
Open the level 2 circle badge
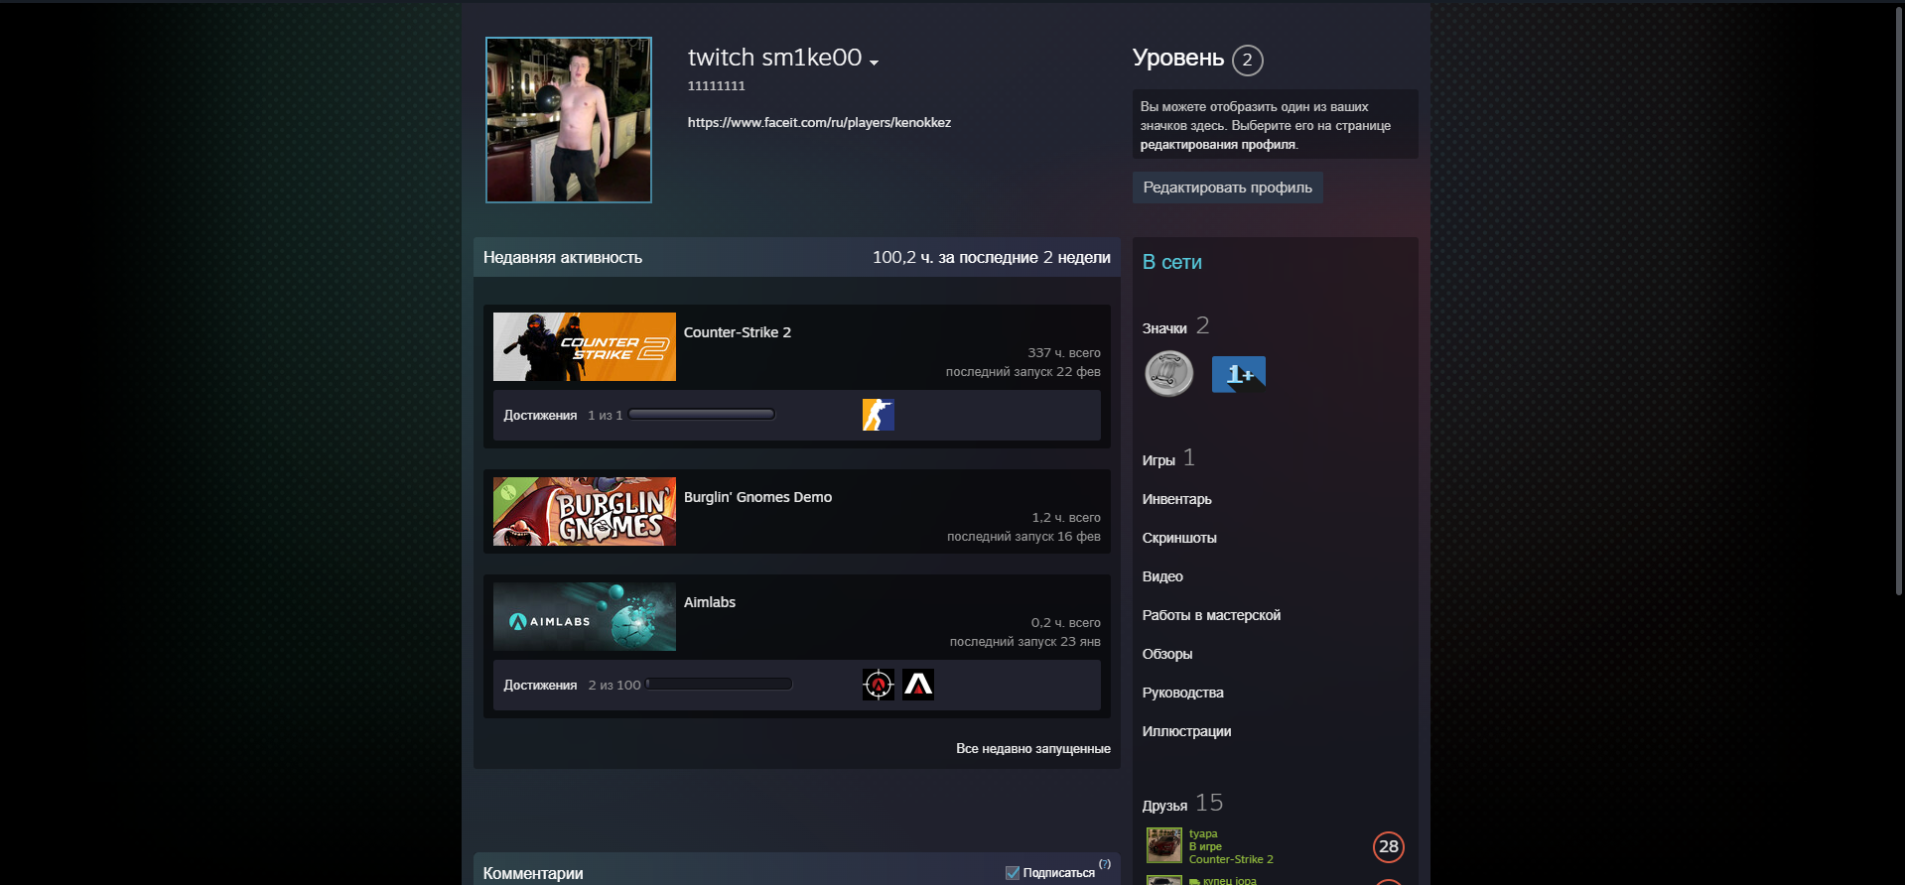pyautogui.click(x=1247, y=61)
